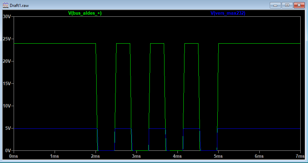308x163 pixels.
Task: Click the 3ms label on time axis
Action: click(x=136, y=156)
